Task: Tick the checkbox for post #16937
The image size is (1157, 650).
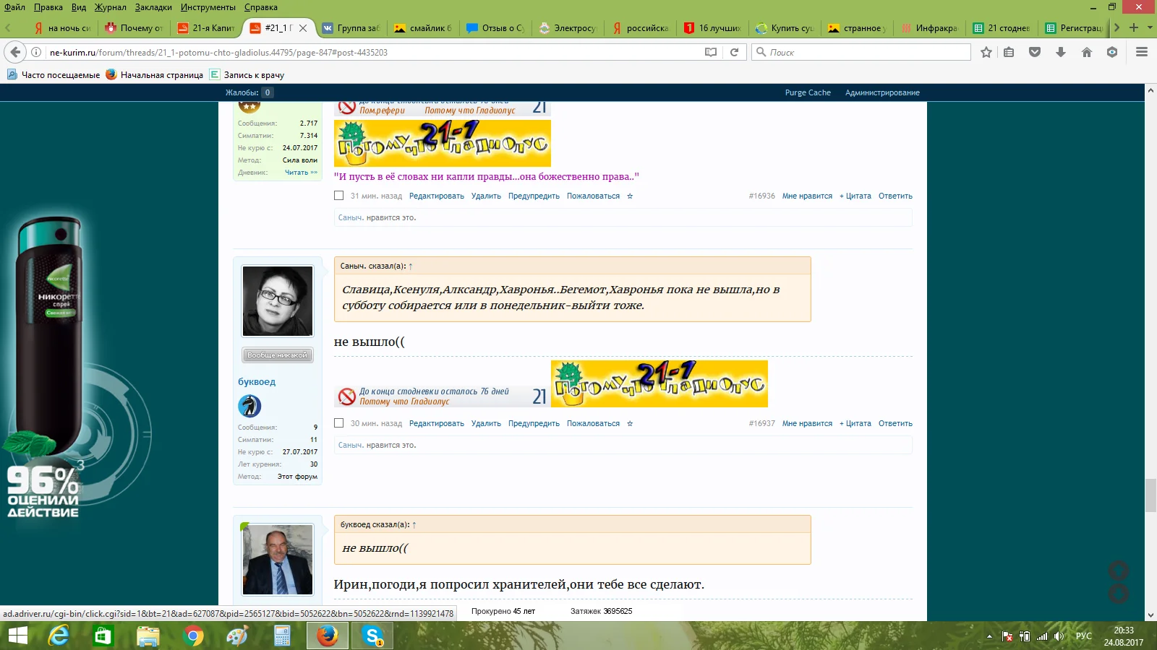Action: coord(338,422)
